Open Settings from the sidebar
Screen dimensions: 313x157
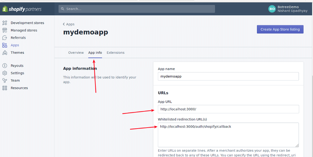(x=17, y=73)
